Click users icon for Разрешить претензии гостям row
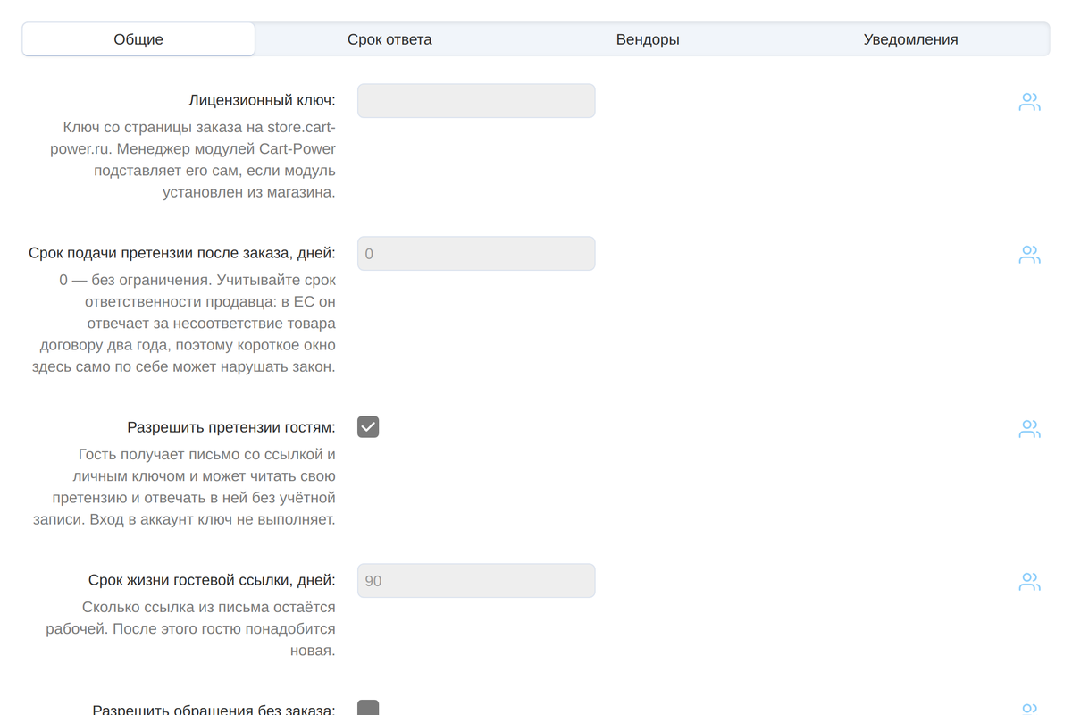 [1030, 429]
